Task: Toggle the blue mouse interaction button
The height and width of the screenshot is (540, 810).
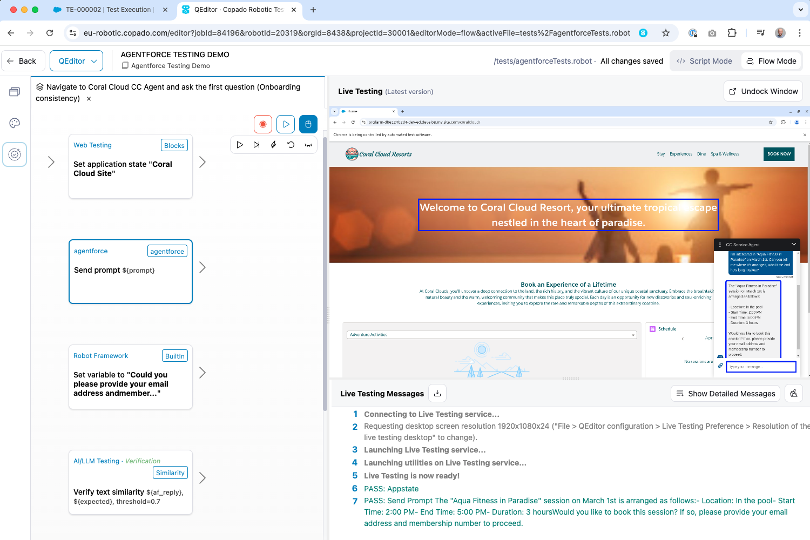Action: coord(308,124)
